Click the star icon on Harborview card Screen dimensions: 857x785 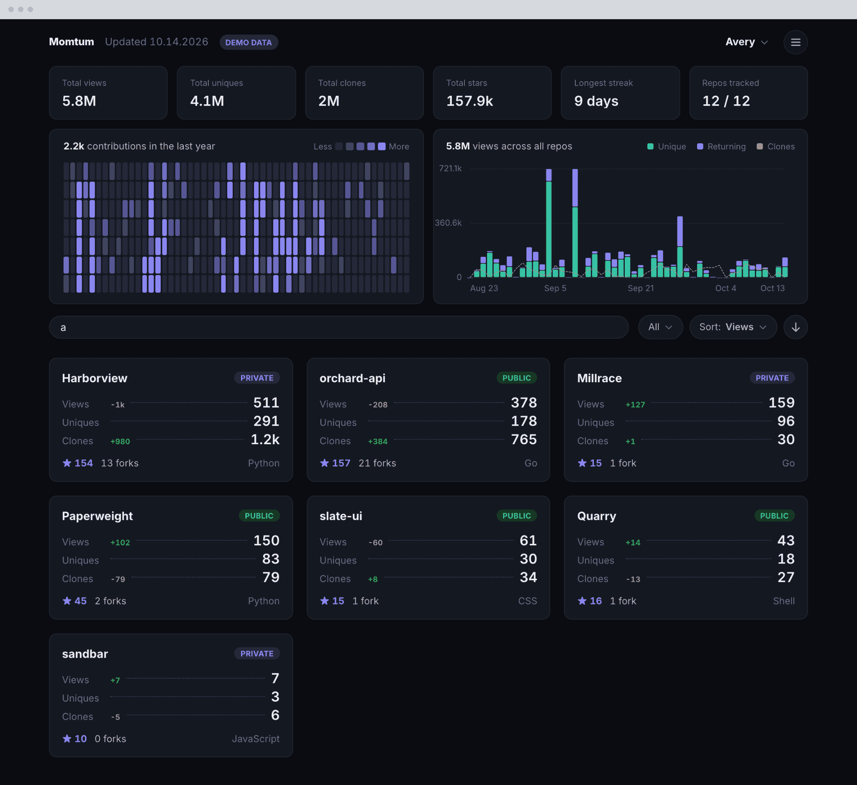point(67,463)
